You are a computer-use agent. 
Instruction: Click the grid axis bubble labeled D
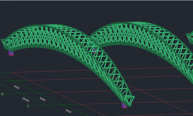click(x=2, y=94)
